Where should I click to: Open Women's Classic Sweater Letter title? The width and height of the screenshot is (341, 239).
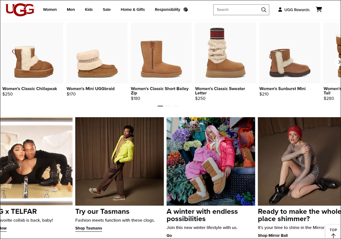pos(220,91)
